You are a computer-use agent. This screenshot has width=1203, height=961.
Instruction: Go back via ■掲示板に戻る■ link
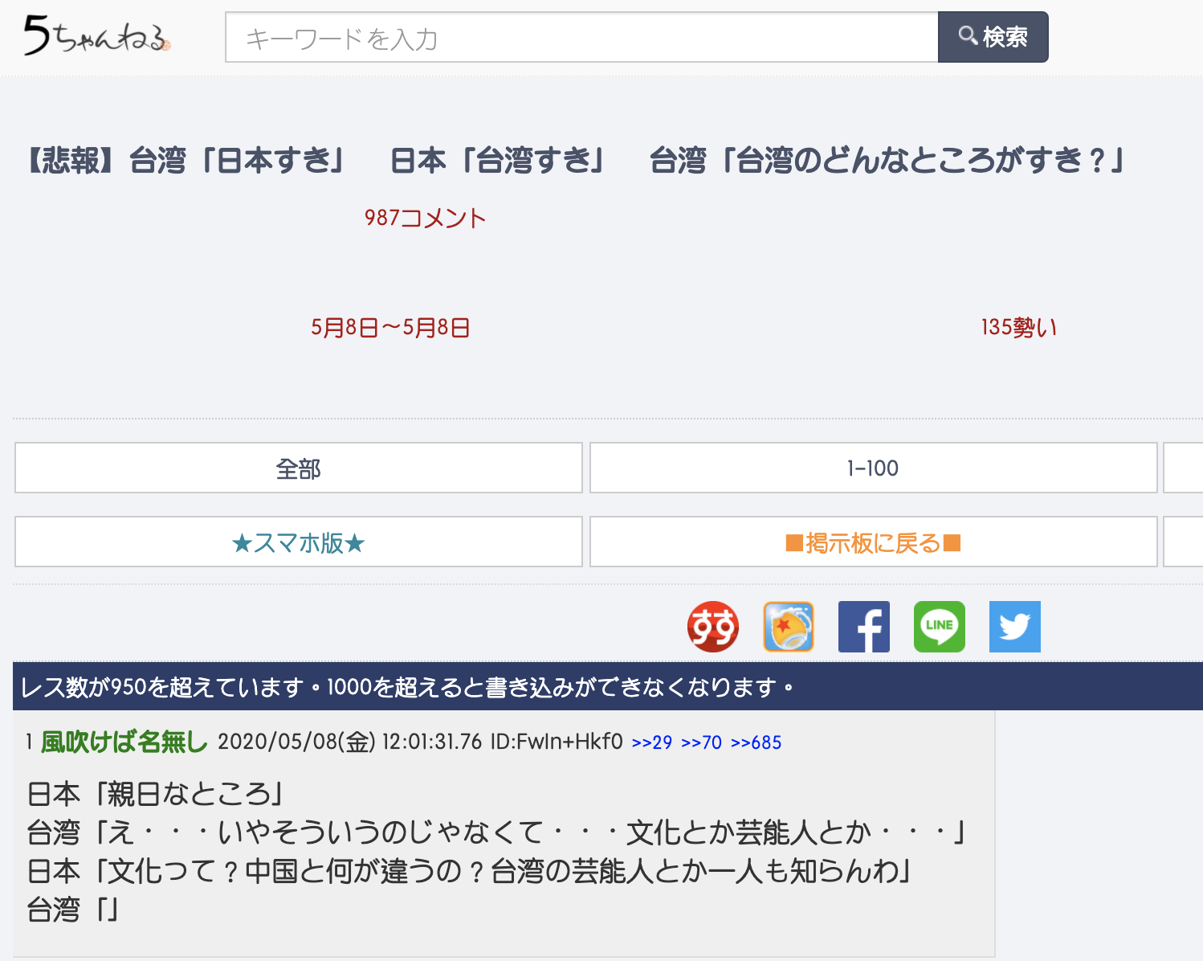pyautogui.click(x=874, y=542)
